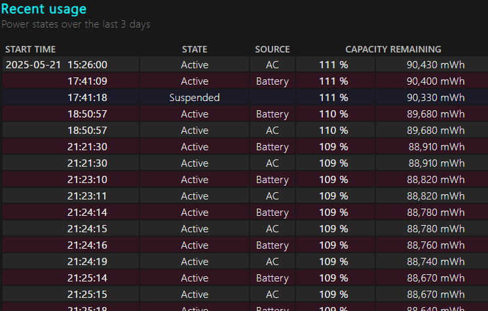Click the STATE column header
Viewport: 488px width, 311px height.
[x=195, y=49]
